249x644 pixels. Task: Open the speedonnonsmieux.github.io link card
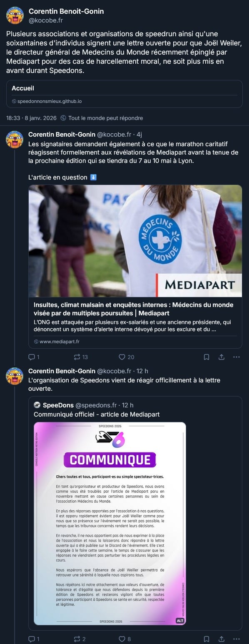(124, 94)
